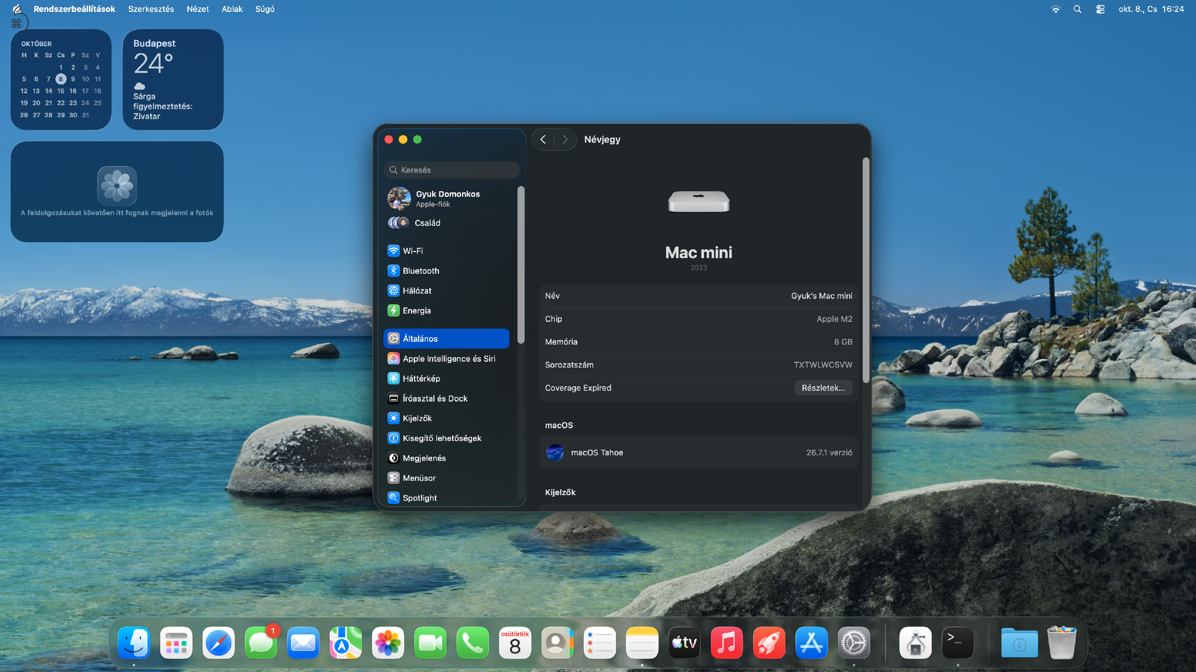Open Apple Intelligence és Siri settings
This screenshot has height=672, width=1196.
pyautogui.click(x=446, y=359)
